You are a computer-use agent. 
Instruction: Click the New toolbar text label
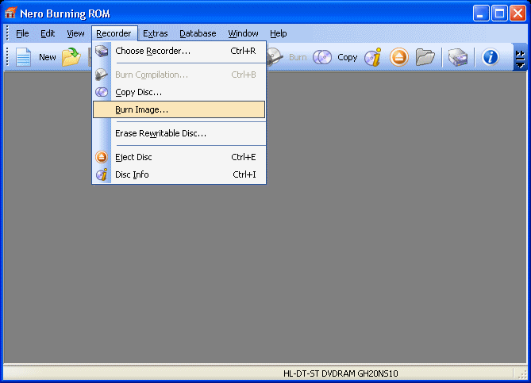point(48,58)
